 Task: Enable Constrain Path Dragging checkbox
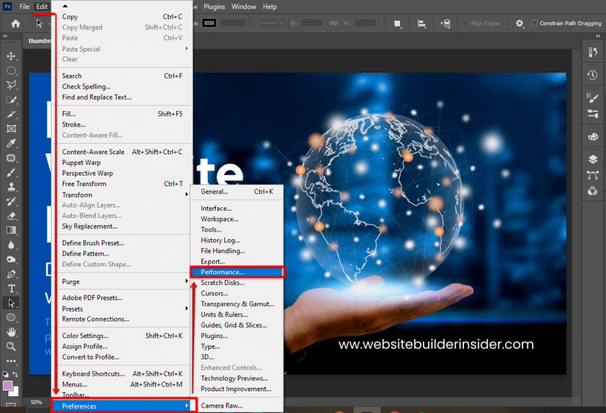tap(534, 23)
